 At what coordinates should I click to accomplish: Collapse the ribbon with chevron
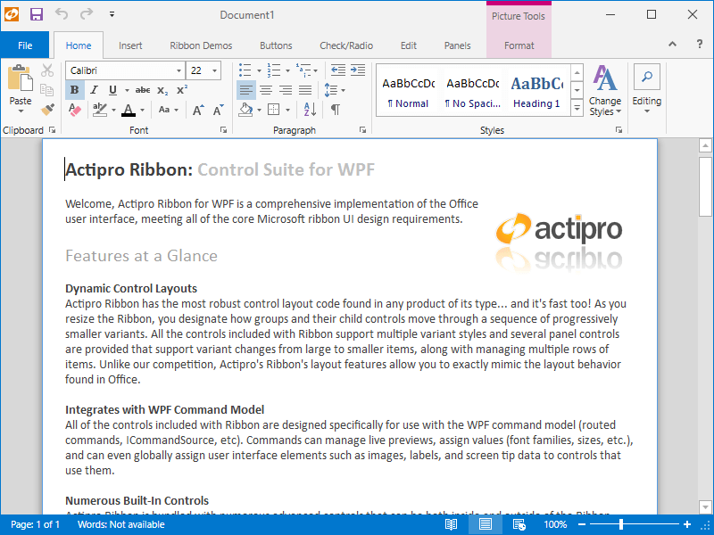tap(672, 44)
